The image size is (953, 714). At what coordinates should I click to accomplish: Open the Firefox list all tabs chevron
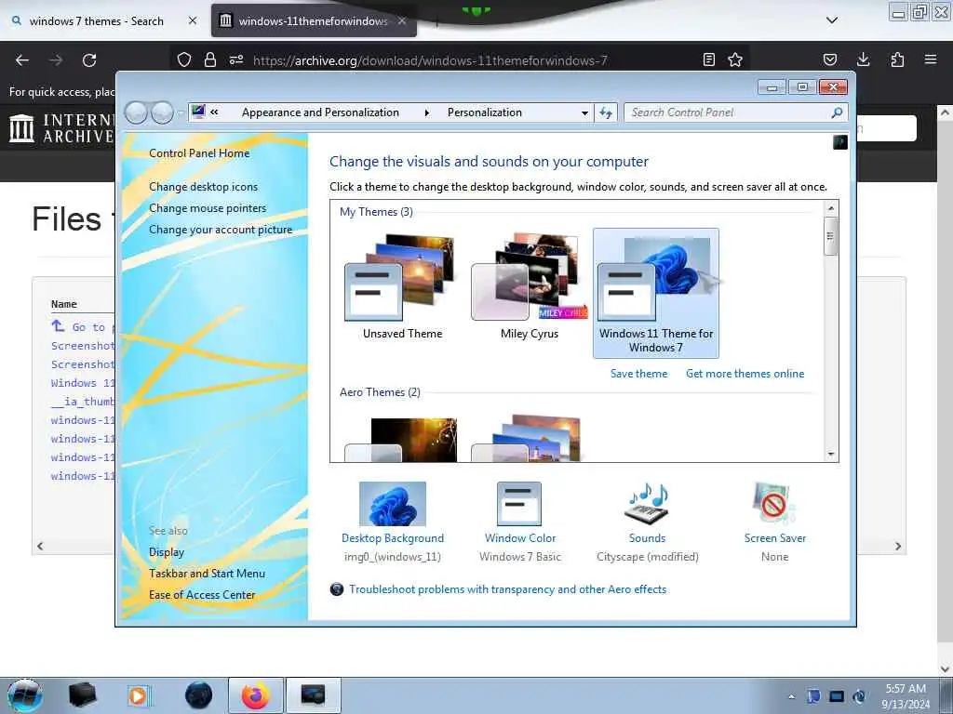tap(832, 20)
